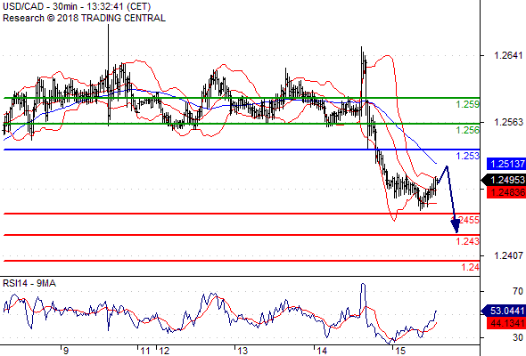This screenshot has width=526, height=356.
Task: Click the downward blue forecast arrowhead
Action: coord(456,226)
